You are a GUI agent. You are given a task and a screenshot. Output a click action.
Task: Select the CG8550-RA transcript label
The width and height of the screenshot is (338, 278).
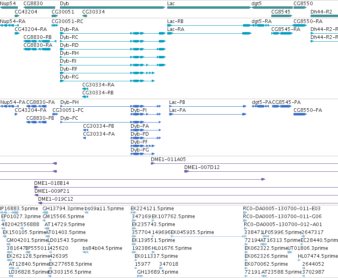(308, 21)
